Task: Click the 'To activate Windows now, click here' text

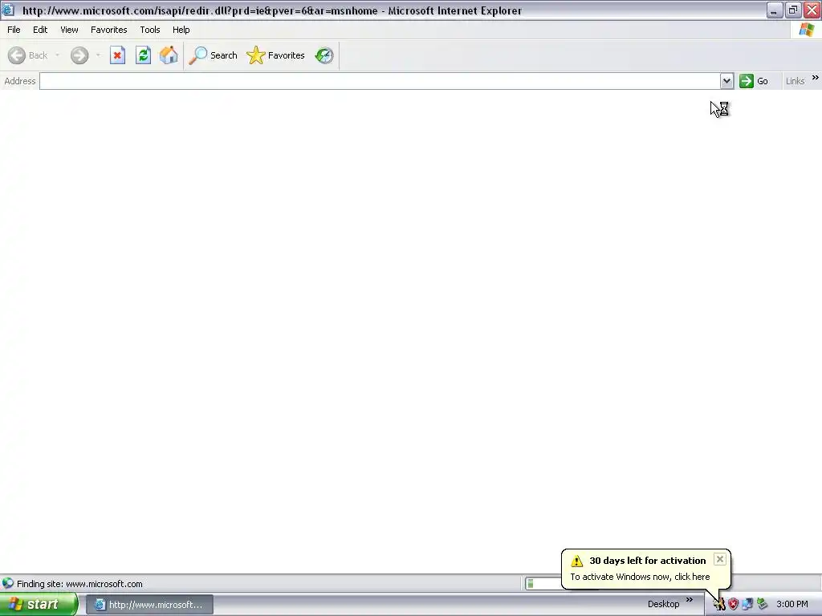Action: click(640, 577)
